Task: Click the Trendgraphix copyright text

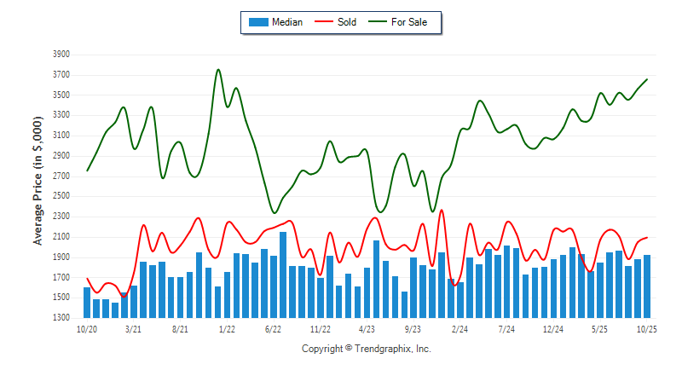Action: coord(367,349)
